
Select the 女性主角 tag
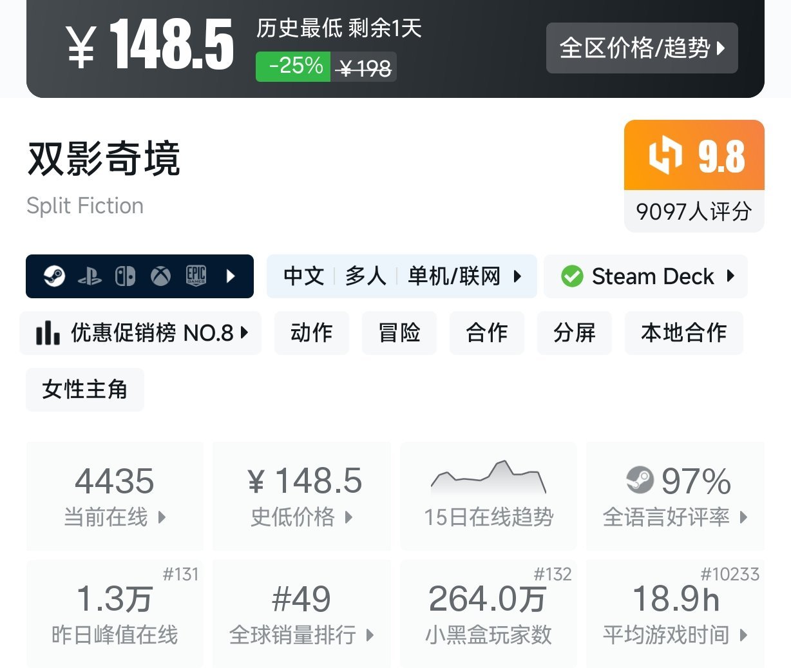(x=85, y=390)
